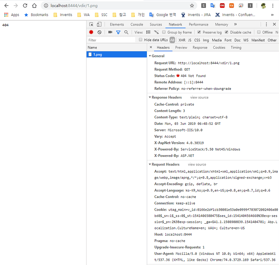The height and width of the screenshot is (265, 279).
Task: Open the Preview tab of request
Action: coord(181,47)
